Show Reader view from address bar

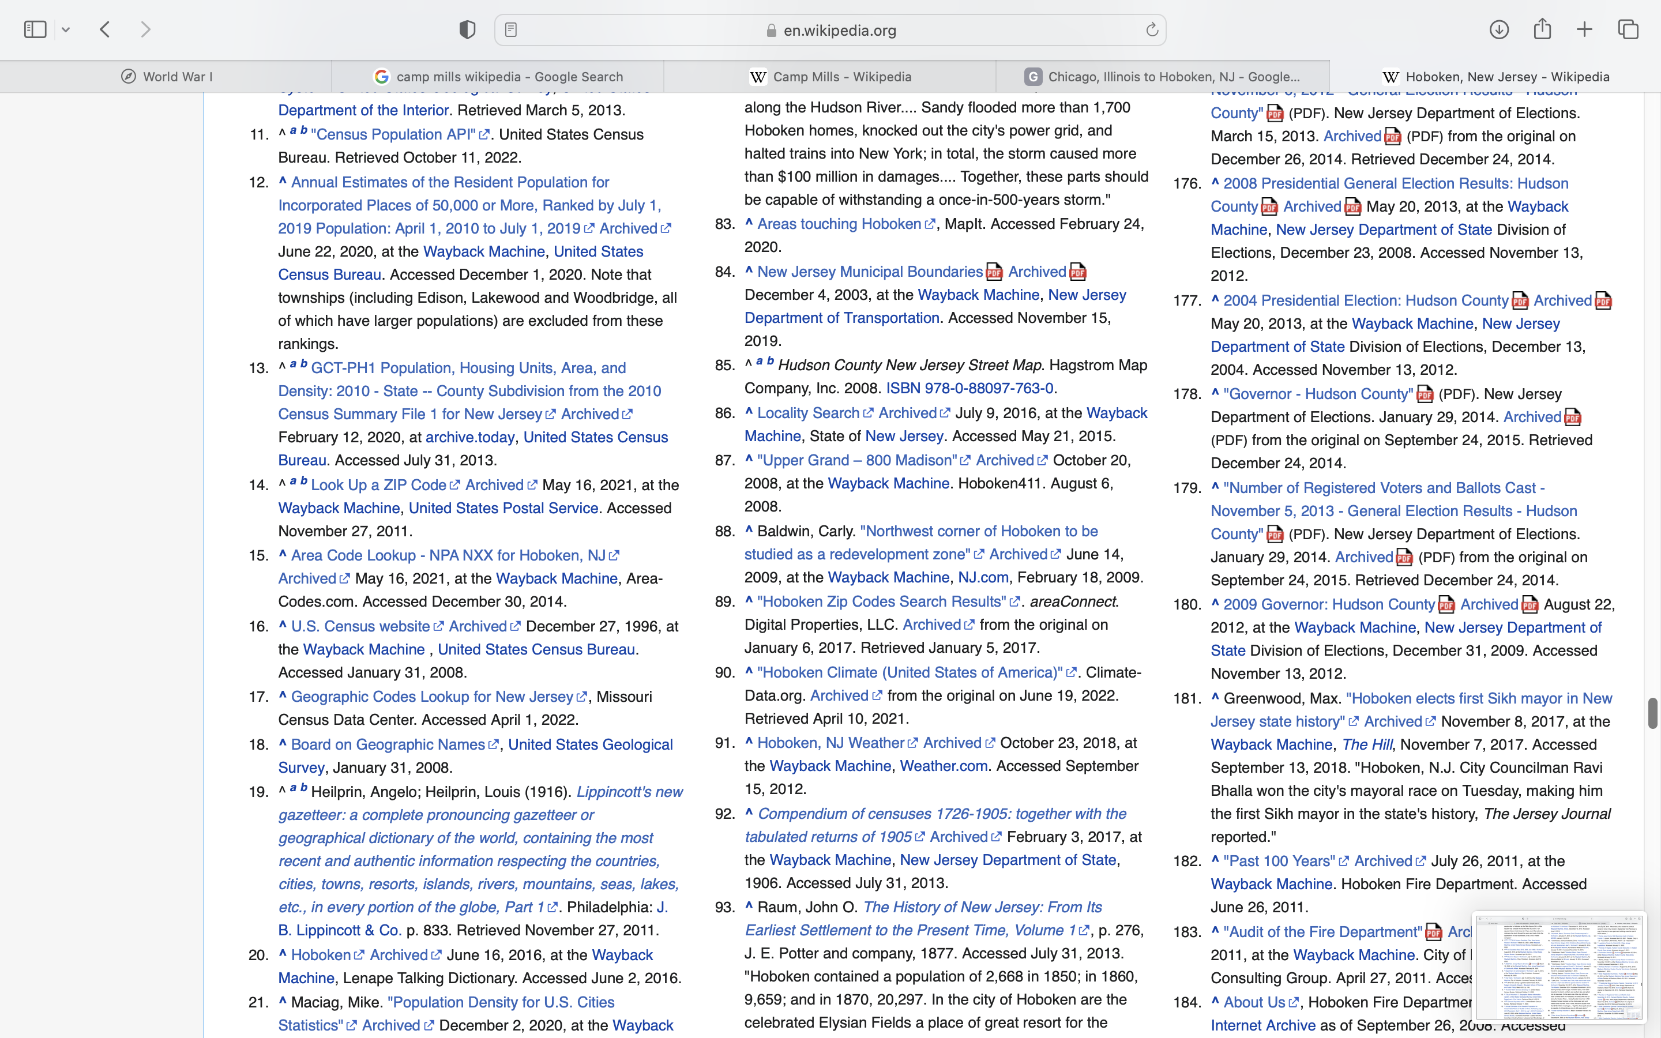coord(510,29)
